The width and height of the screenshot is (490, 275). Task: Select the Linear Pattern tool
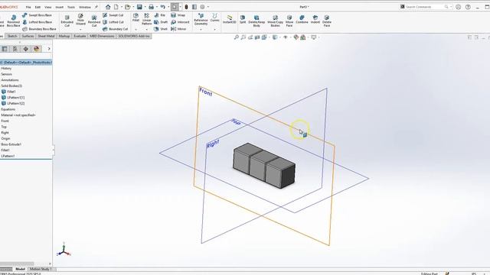coord(146,19)
